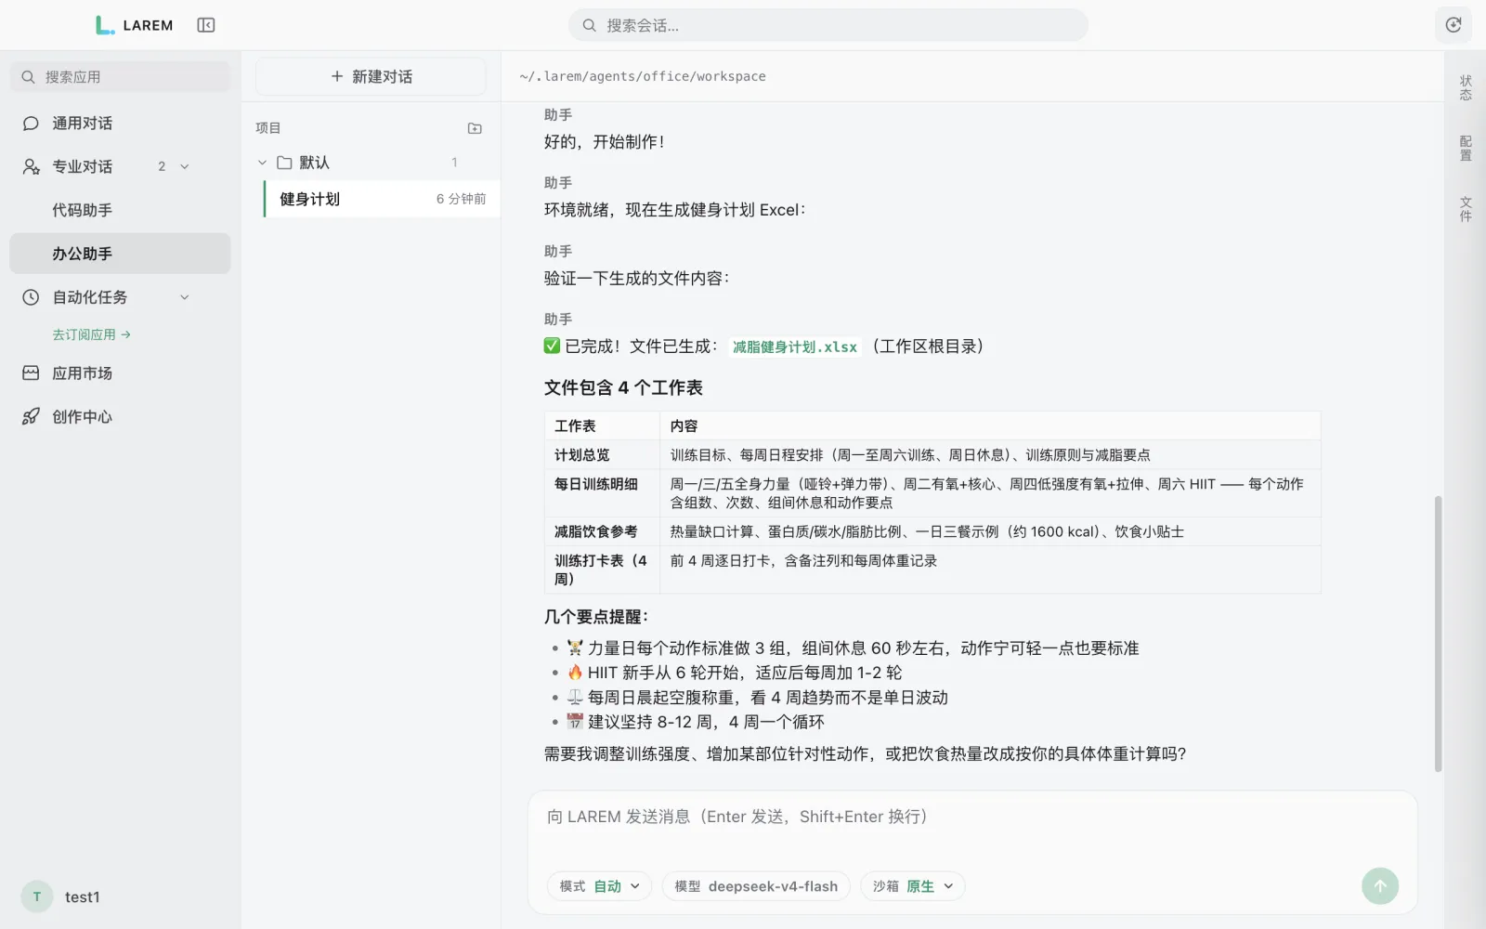Click the workspace path text
Screen dimensions: 1486x929
tap(643, 76)
